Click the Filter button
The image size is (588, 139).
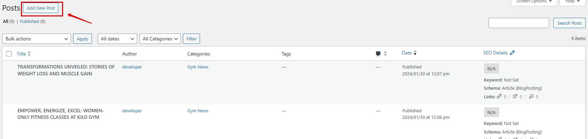tap(191, 39)
